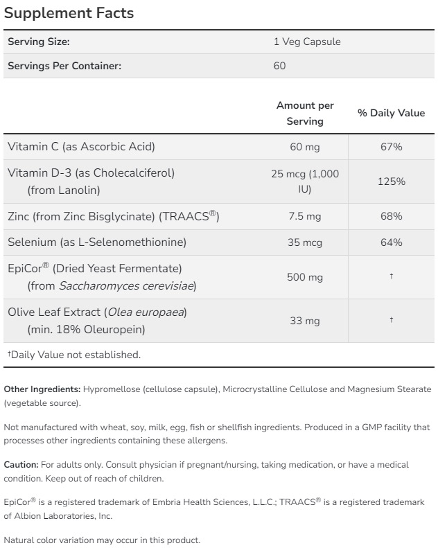Image resolution: width=438 pixels, height=548 pixels.
Task: Click the 125% daily value cell
Action: click(x=391, y=182)
